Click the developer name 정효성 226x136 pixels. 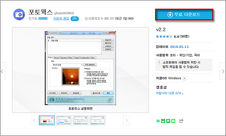tap(161, 87)
